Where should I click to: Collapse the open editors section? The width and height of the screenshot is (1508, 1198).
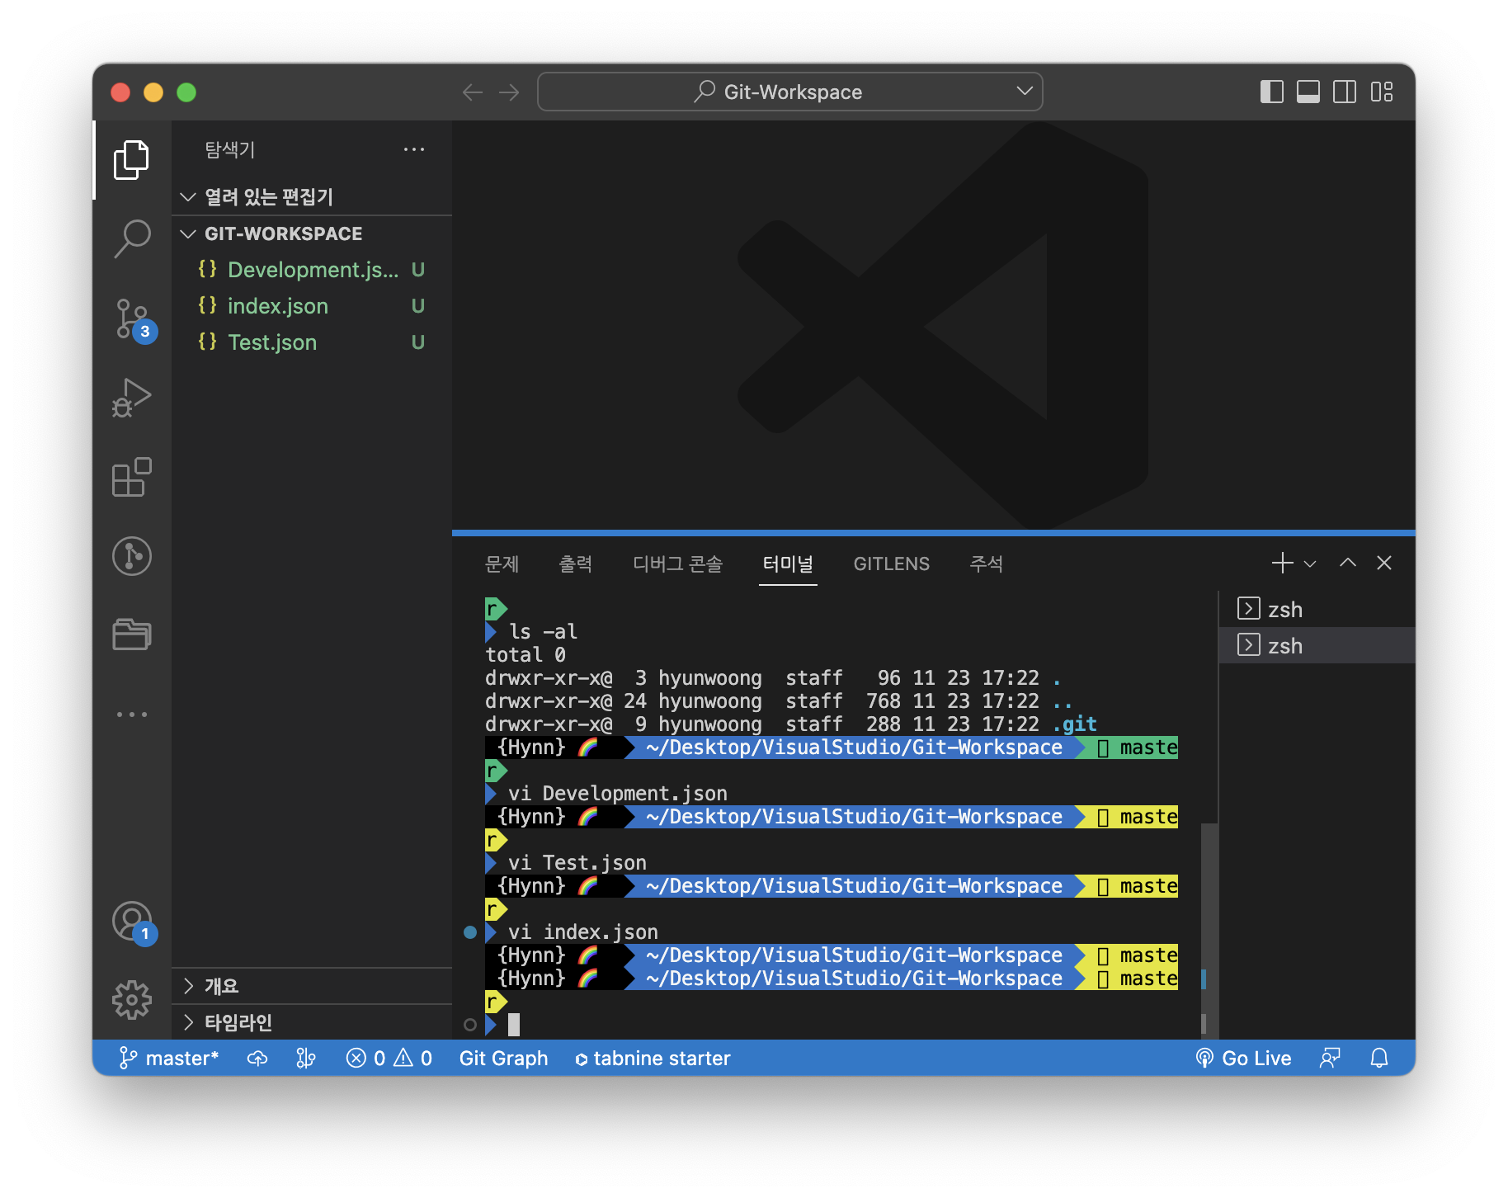(x=312, y=197)
